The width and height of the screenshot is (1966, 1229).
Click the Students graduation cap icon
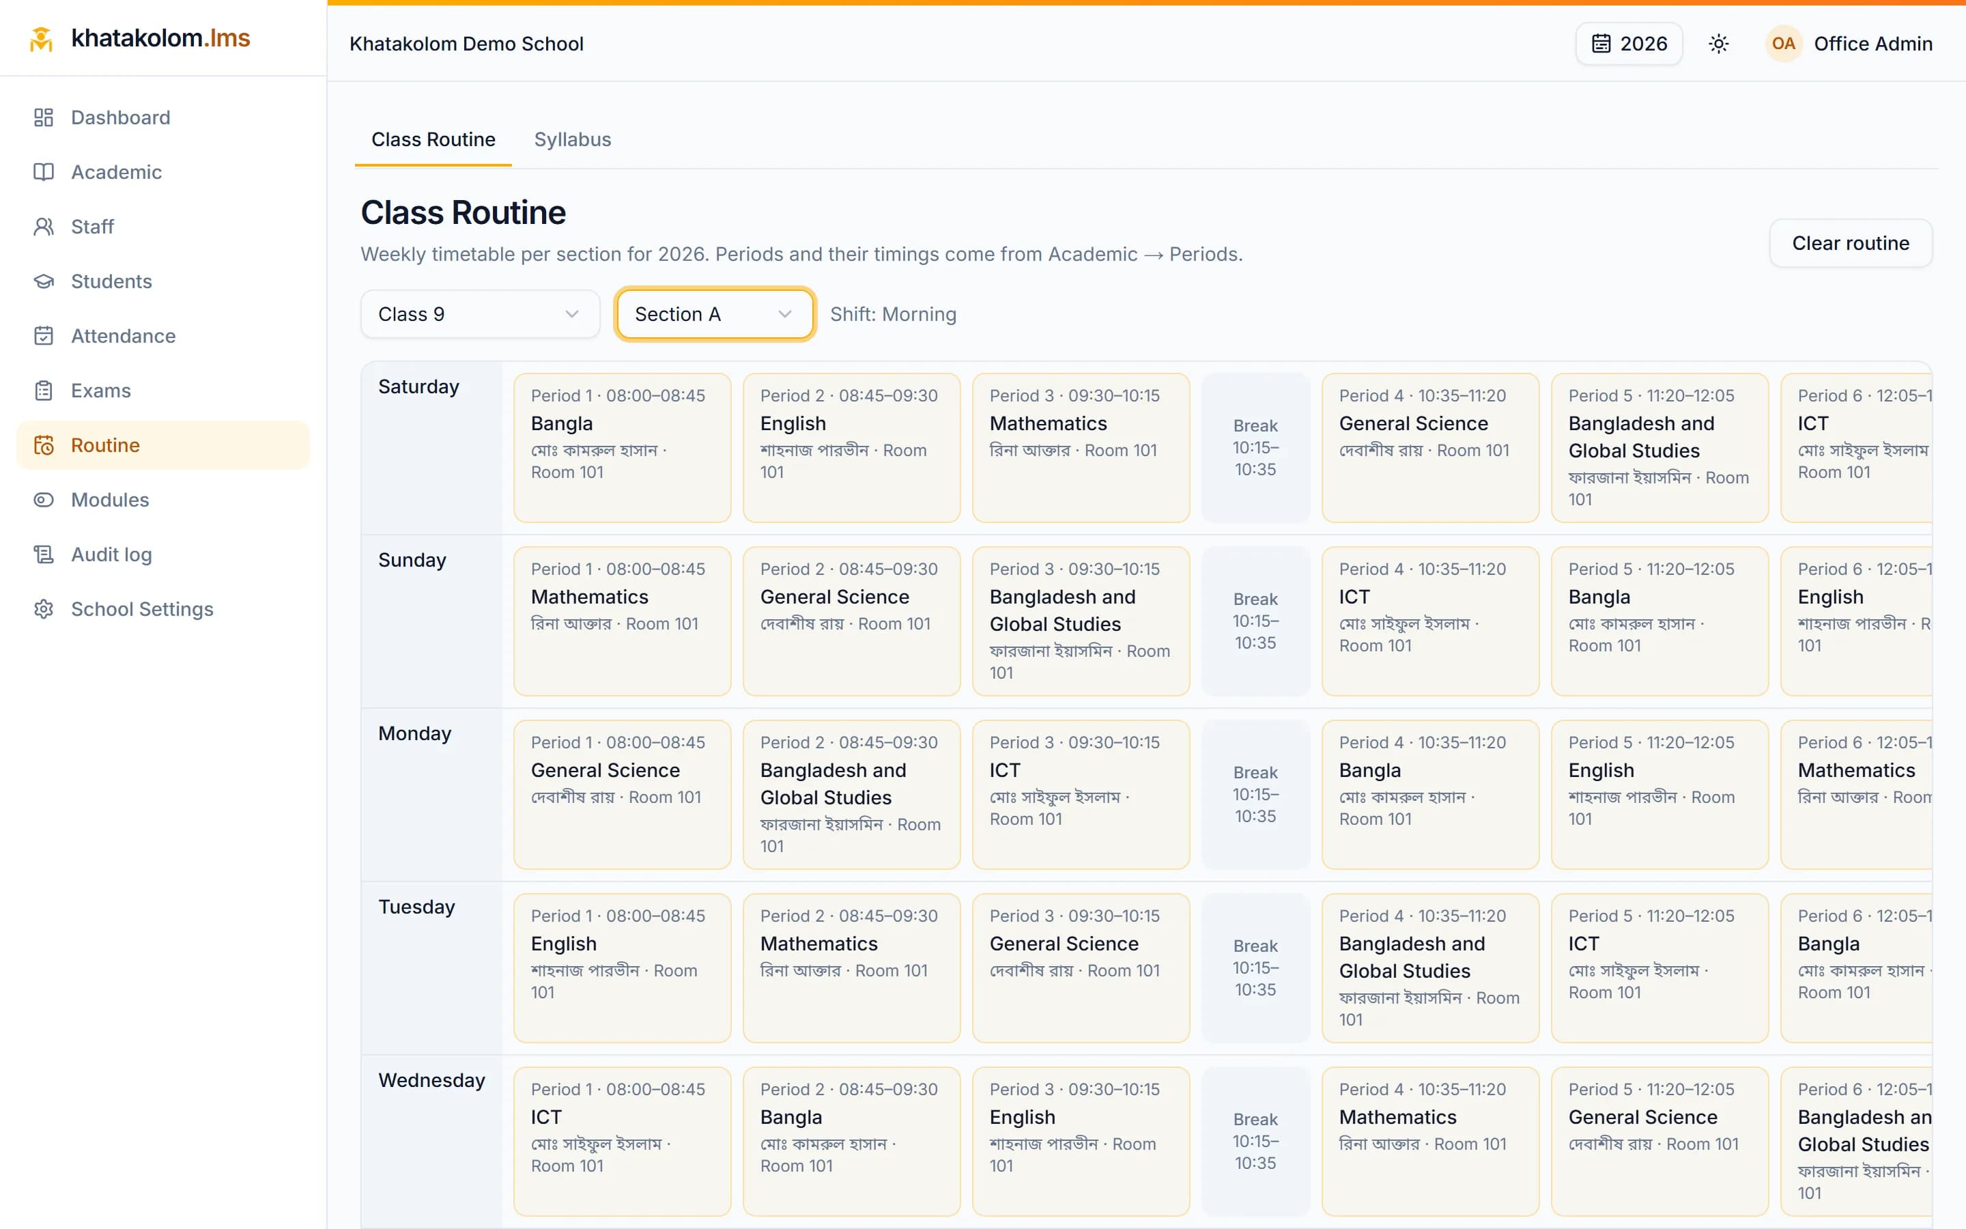pyautogui.click(x=43, y=281)
